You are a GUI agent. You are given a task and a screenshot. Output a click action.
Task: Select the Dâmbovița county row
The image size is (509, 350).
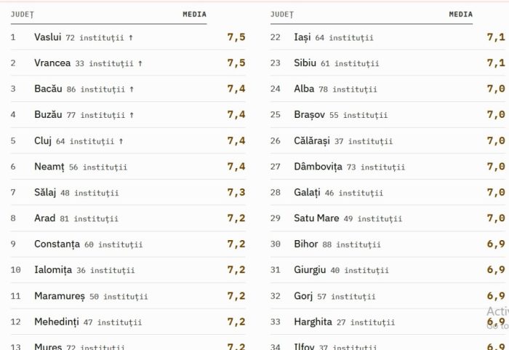(388, 167)
